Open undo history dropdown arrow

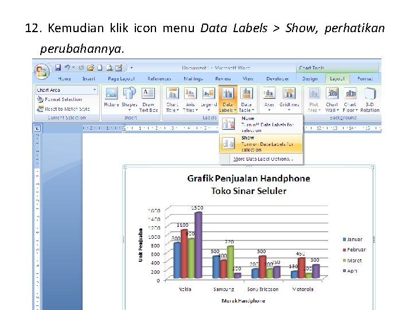pos(73,68)
